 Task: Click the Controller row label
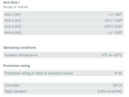12,85
